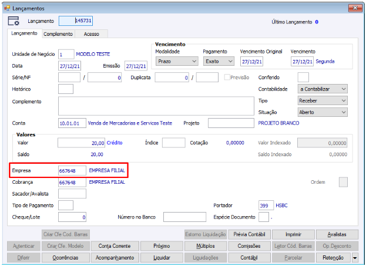Image resolution: width=366 pixels, height=266 pixels.
Task: Click the Data field 27/12/21
Action: click(69, 66)
